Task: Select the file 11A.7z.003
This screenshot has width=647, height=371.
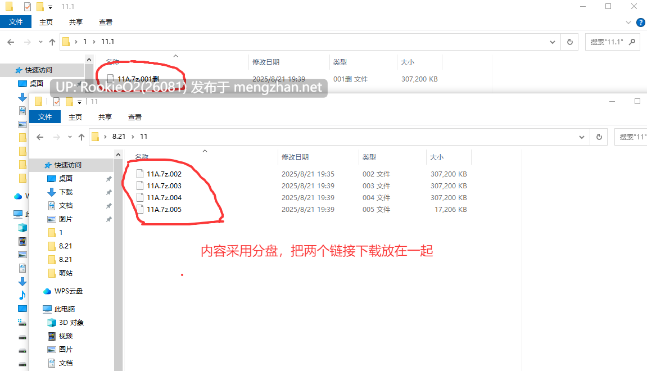Action: (x=164, y=185)
